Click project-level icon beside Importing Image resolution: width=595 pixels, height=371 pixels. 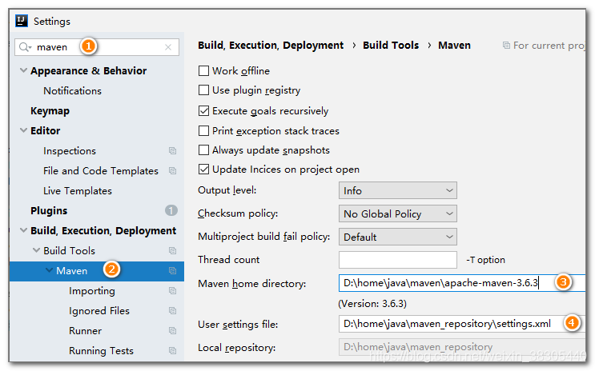point(173,291)
